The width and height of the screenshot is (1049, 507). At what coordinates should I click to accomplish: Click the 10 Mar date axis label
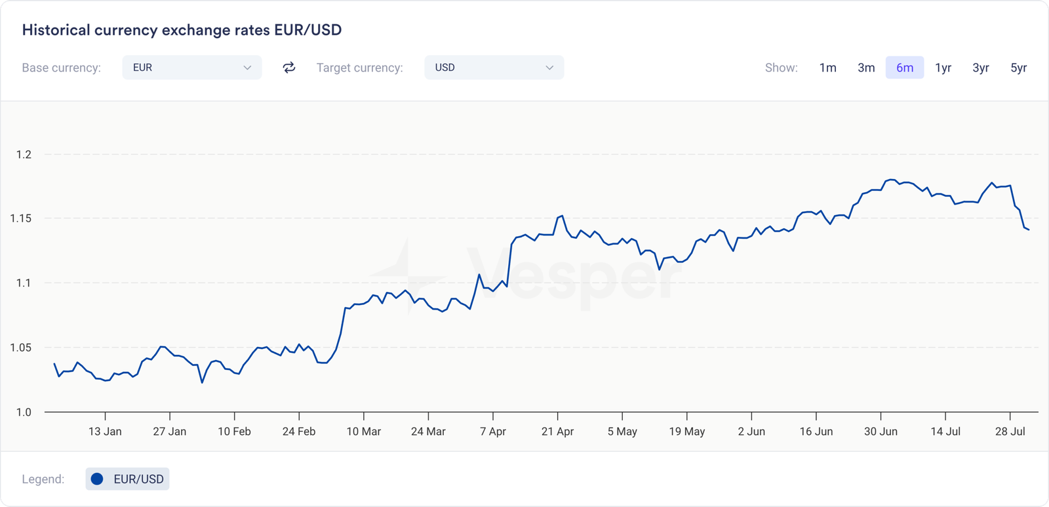[x=363, y=432]
